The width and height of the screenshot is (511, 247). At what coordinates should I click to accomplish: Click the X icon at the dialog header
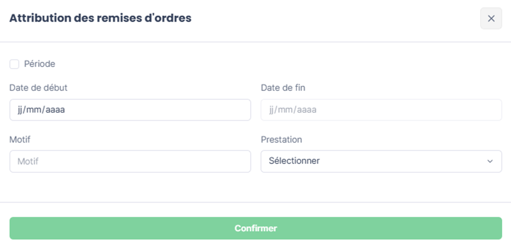pyautogui.click(x=491, y=18)
